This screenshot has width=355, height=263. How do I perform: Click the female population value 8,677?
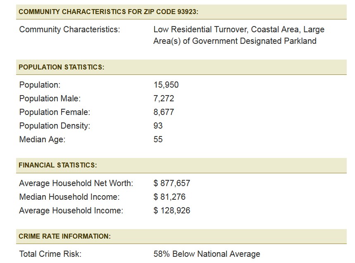point(164,112)
